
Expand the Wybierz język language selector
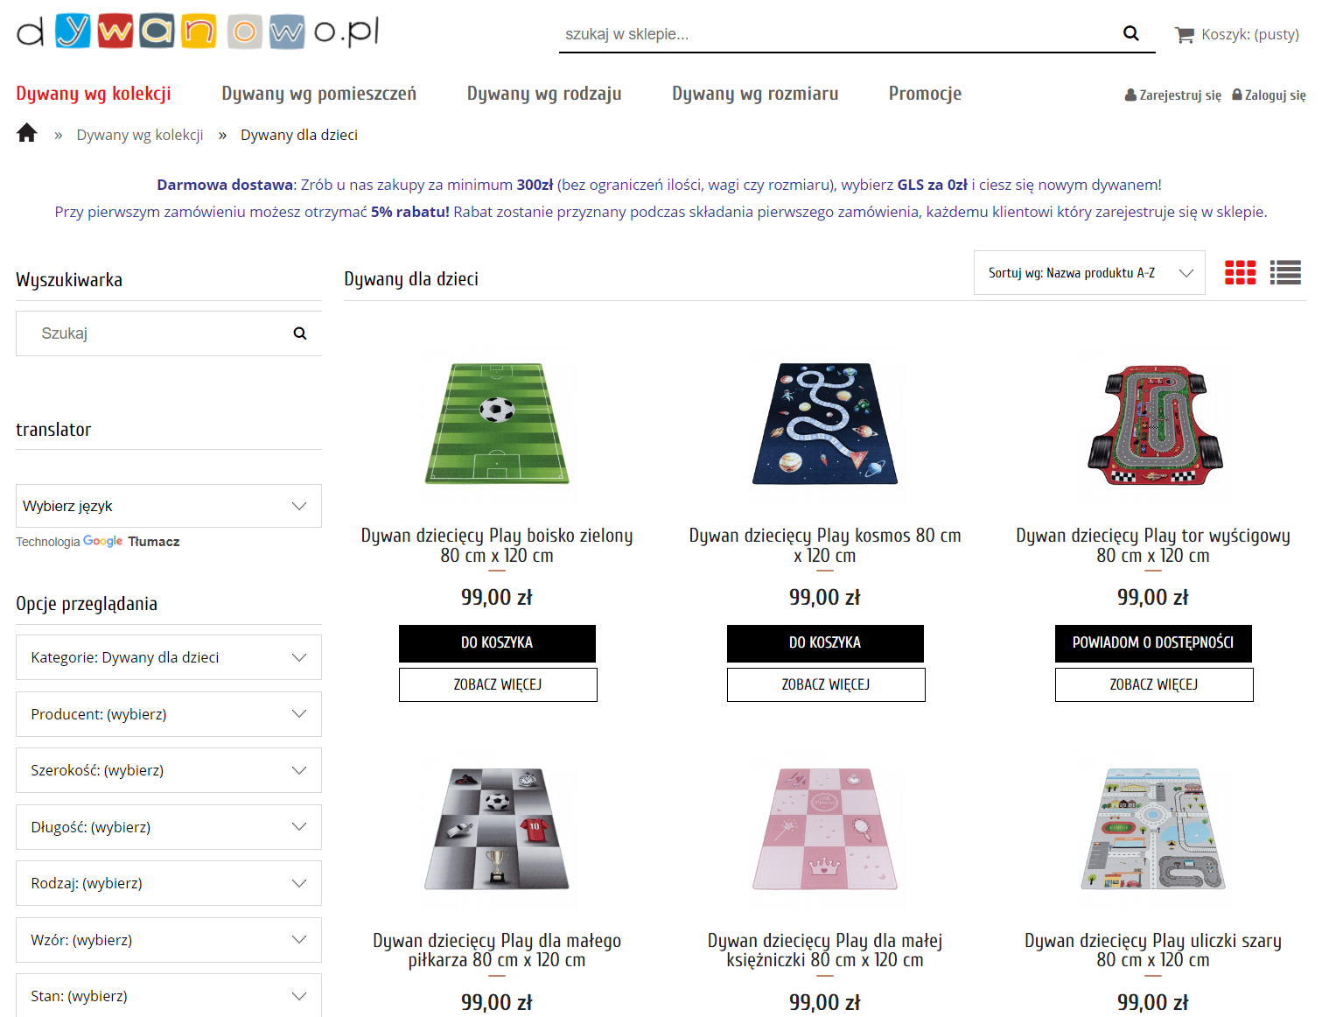tap(168, 506)
